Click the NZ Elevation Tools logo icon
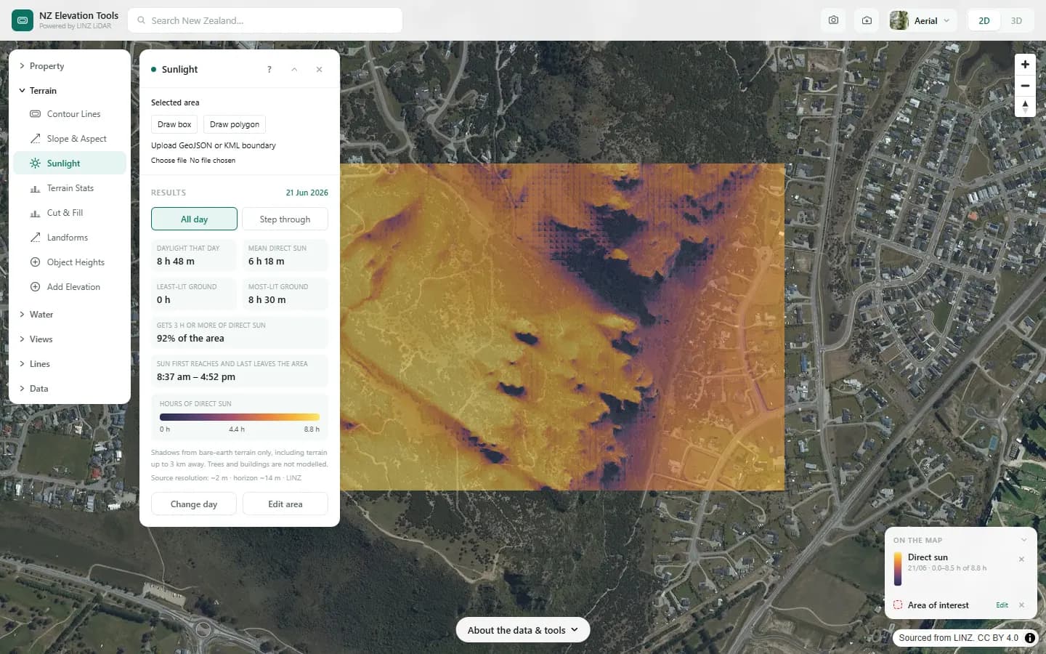Image resolution: width=1046 pixels, height=654 pixels. pos(23,20)
